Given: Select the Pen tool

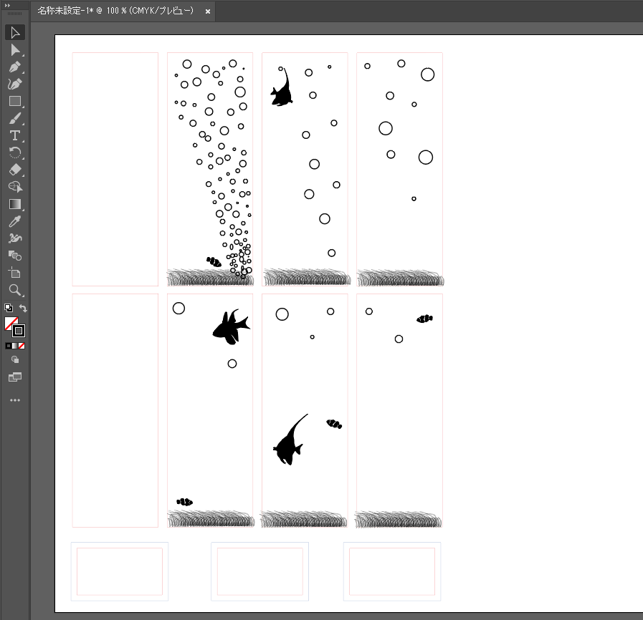Looking at the screenshot, I should pyautogui.click(x=15, y=67).
